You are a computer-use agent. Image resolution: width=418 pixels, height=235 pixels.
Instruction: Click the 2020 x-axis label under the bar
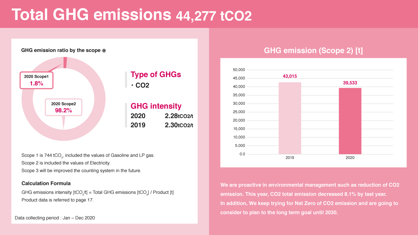point(350,158)
